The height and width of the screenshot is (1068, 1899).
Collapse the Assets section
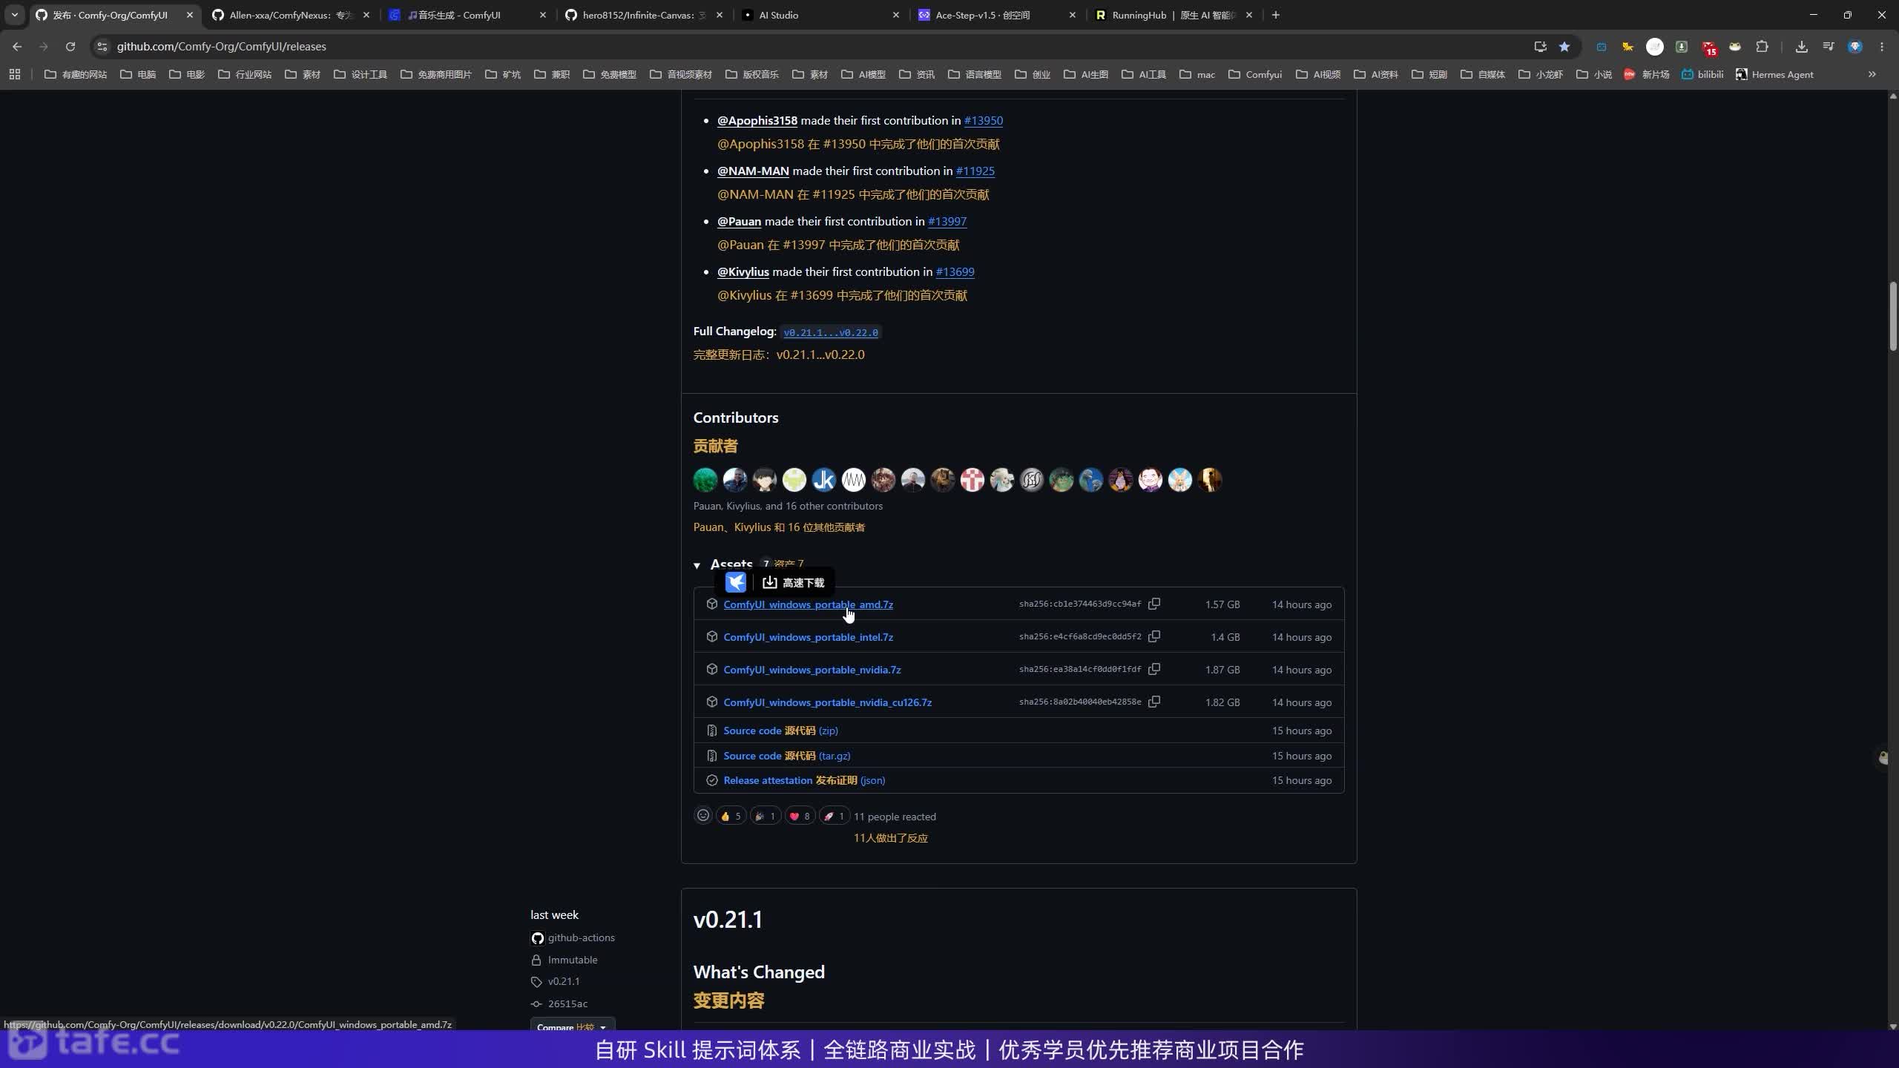click(x=697, y=565)
